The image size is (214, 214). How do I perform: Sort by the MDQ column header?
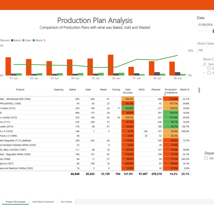coord(141,90)
